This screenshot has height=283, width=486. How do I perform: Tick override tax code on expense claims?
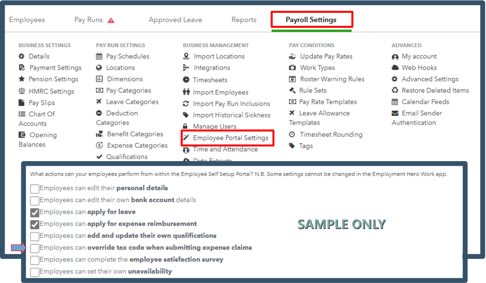click(x=35, y=248)
